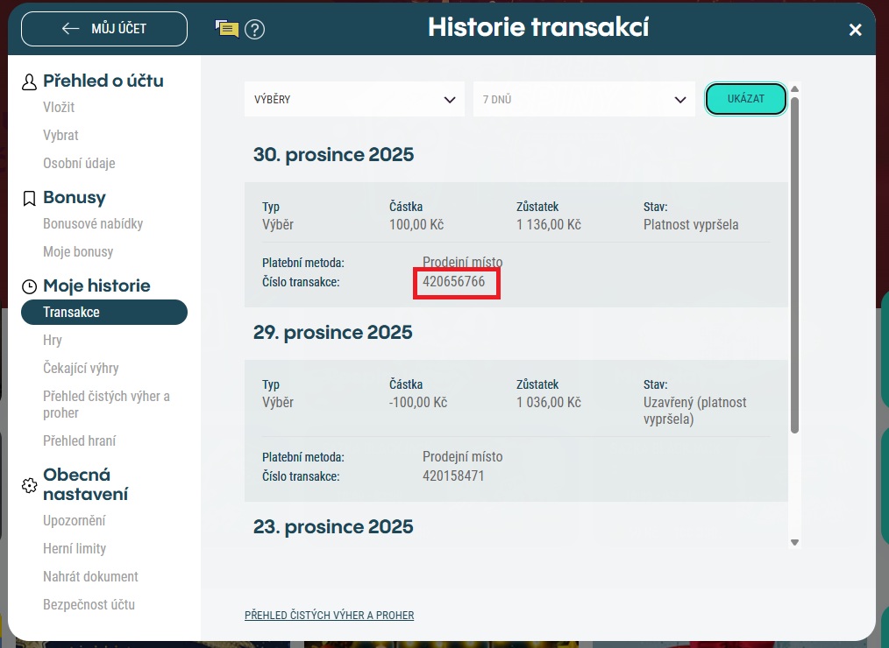Go back with Můj účet button
This screenshot has height=648, width=889.
click(x=104, y=29)
